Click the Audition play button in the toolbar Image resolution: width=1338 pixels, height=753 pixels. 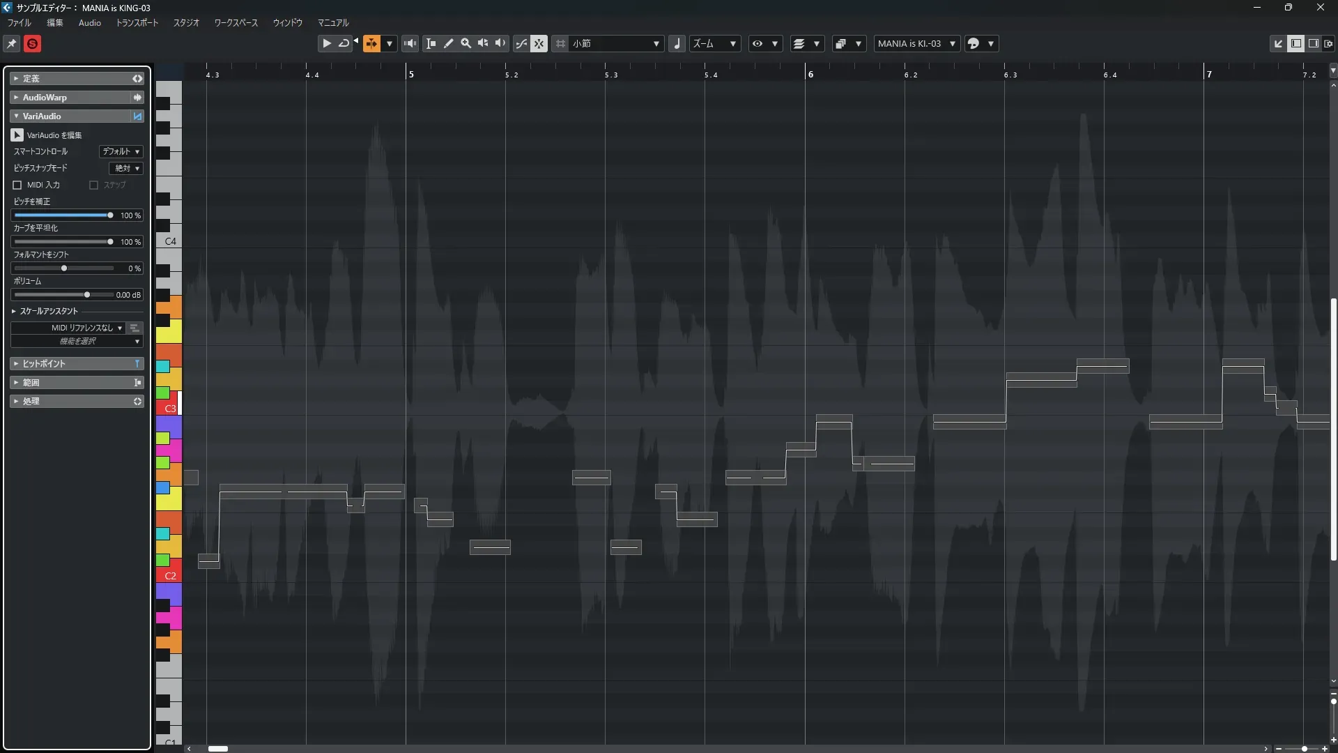[x=326, y=43]
